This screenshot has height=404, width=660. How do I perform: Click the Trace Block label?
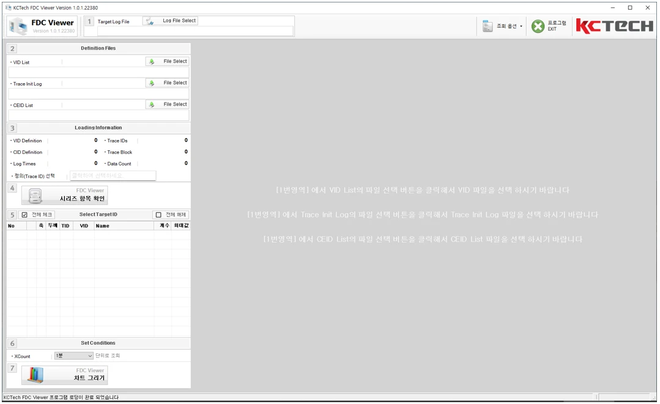[119, 152]
